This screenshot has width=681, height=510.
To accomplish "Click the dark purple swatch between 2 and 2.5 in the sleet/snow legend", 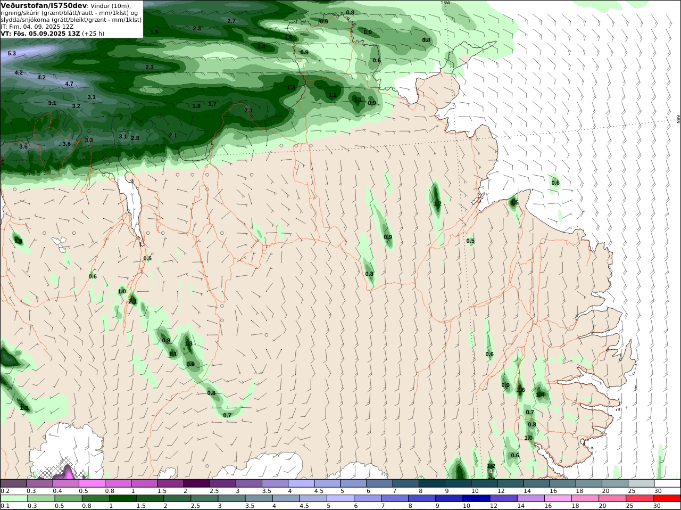I will point(197,483).
